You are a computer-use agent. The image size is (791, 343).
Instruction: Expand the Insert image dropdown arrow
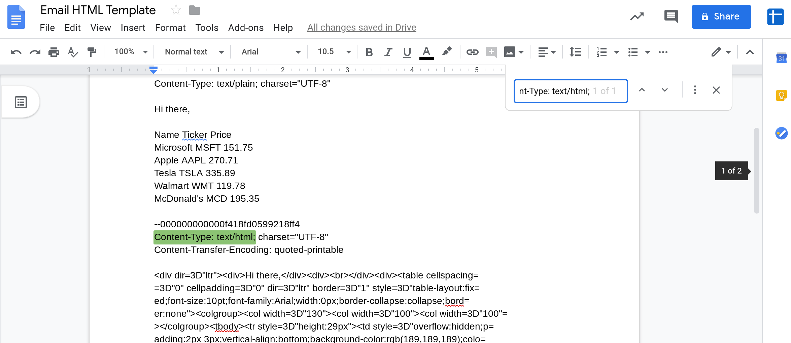[521, 52]
